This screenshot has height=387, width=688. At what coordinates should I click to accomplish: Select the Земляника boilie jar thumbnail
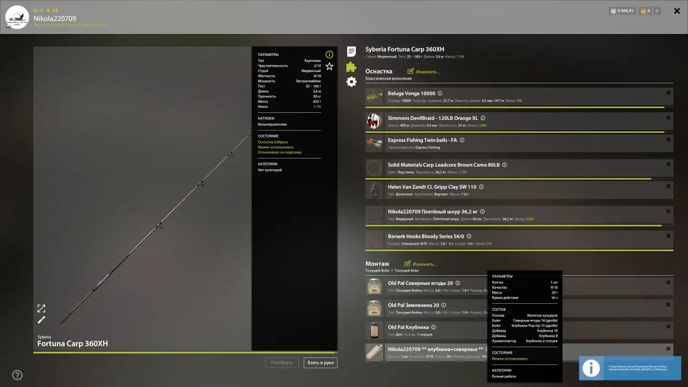click(374, 309)
